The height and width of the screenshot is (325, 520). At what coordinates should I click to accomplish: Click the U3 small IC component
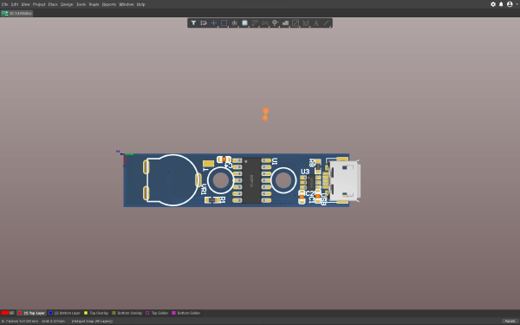311,183
